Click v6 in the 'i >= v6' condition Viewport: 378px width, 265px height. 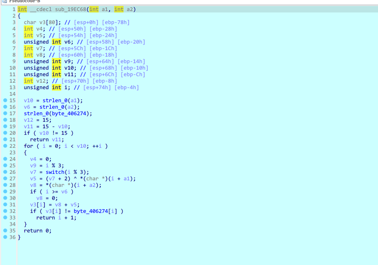click(64, 191)
